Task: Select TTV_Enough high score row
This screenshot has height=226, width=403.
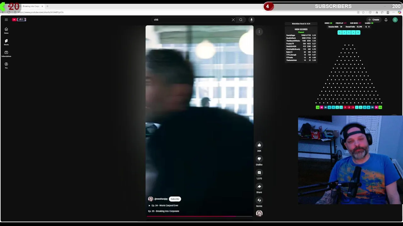Action: 301,55
